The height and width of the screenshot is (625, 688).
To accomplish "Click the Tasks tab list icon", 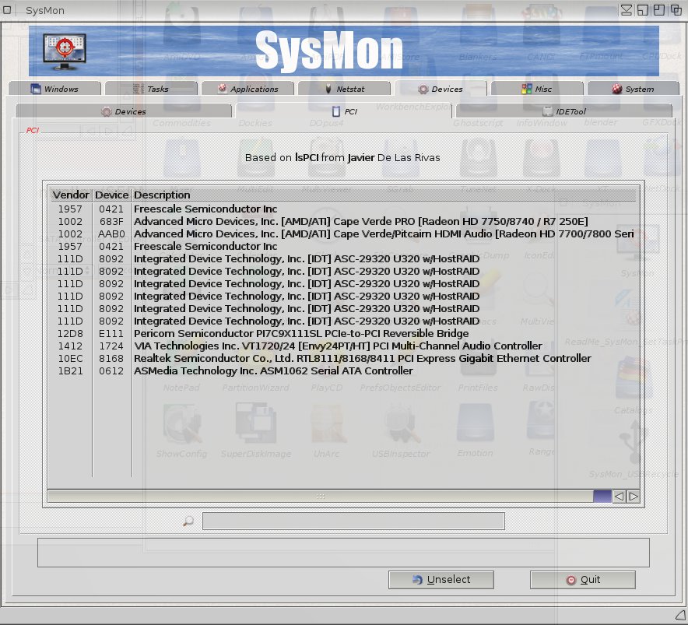I will (139, 89).
